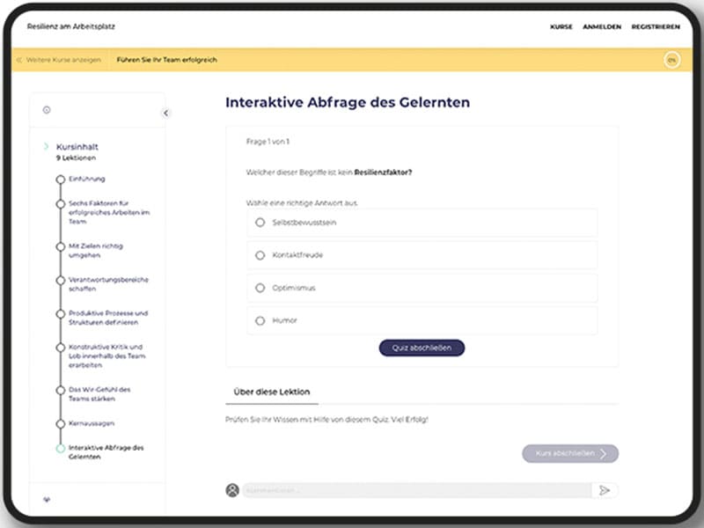
Task: Select the Optimismus radio button
Action: (x=260, y=288)
